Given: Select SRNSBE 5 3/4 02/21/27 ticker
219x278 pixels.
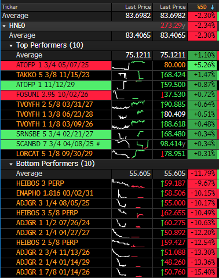Looking at the screenshot, I should point(54,134).
